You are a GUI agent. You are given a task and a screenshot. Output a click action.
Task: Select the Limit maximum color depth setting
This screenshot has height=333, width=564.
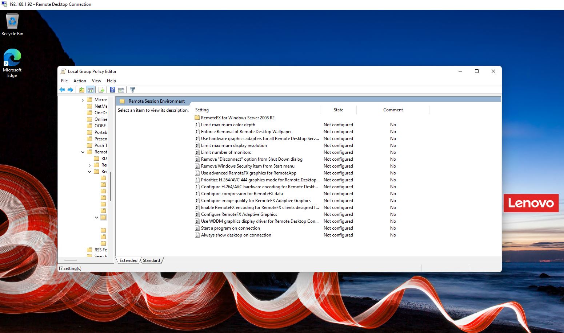coord(228,125)
